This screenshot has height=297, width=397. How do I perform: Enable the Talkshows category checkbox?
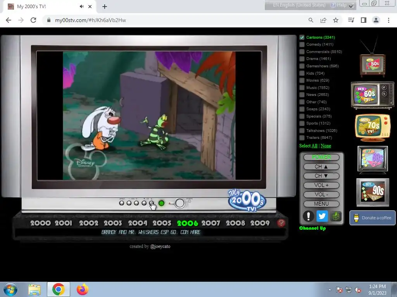[x=302, y=131]
